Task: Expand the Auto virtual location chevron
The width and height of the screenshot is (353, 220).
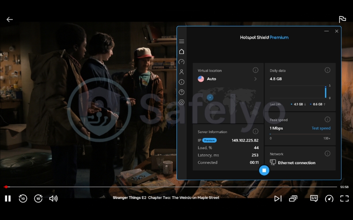Action: 255,79
